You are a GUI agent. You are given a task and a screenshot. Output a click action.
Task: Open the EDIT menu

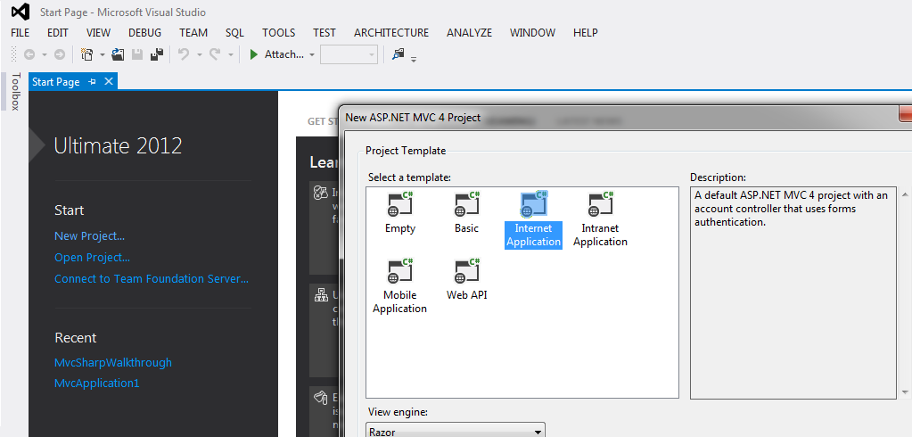tap(58, 33)
